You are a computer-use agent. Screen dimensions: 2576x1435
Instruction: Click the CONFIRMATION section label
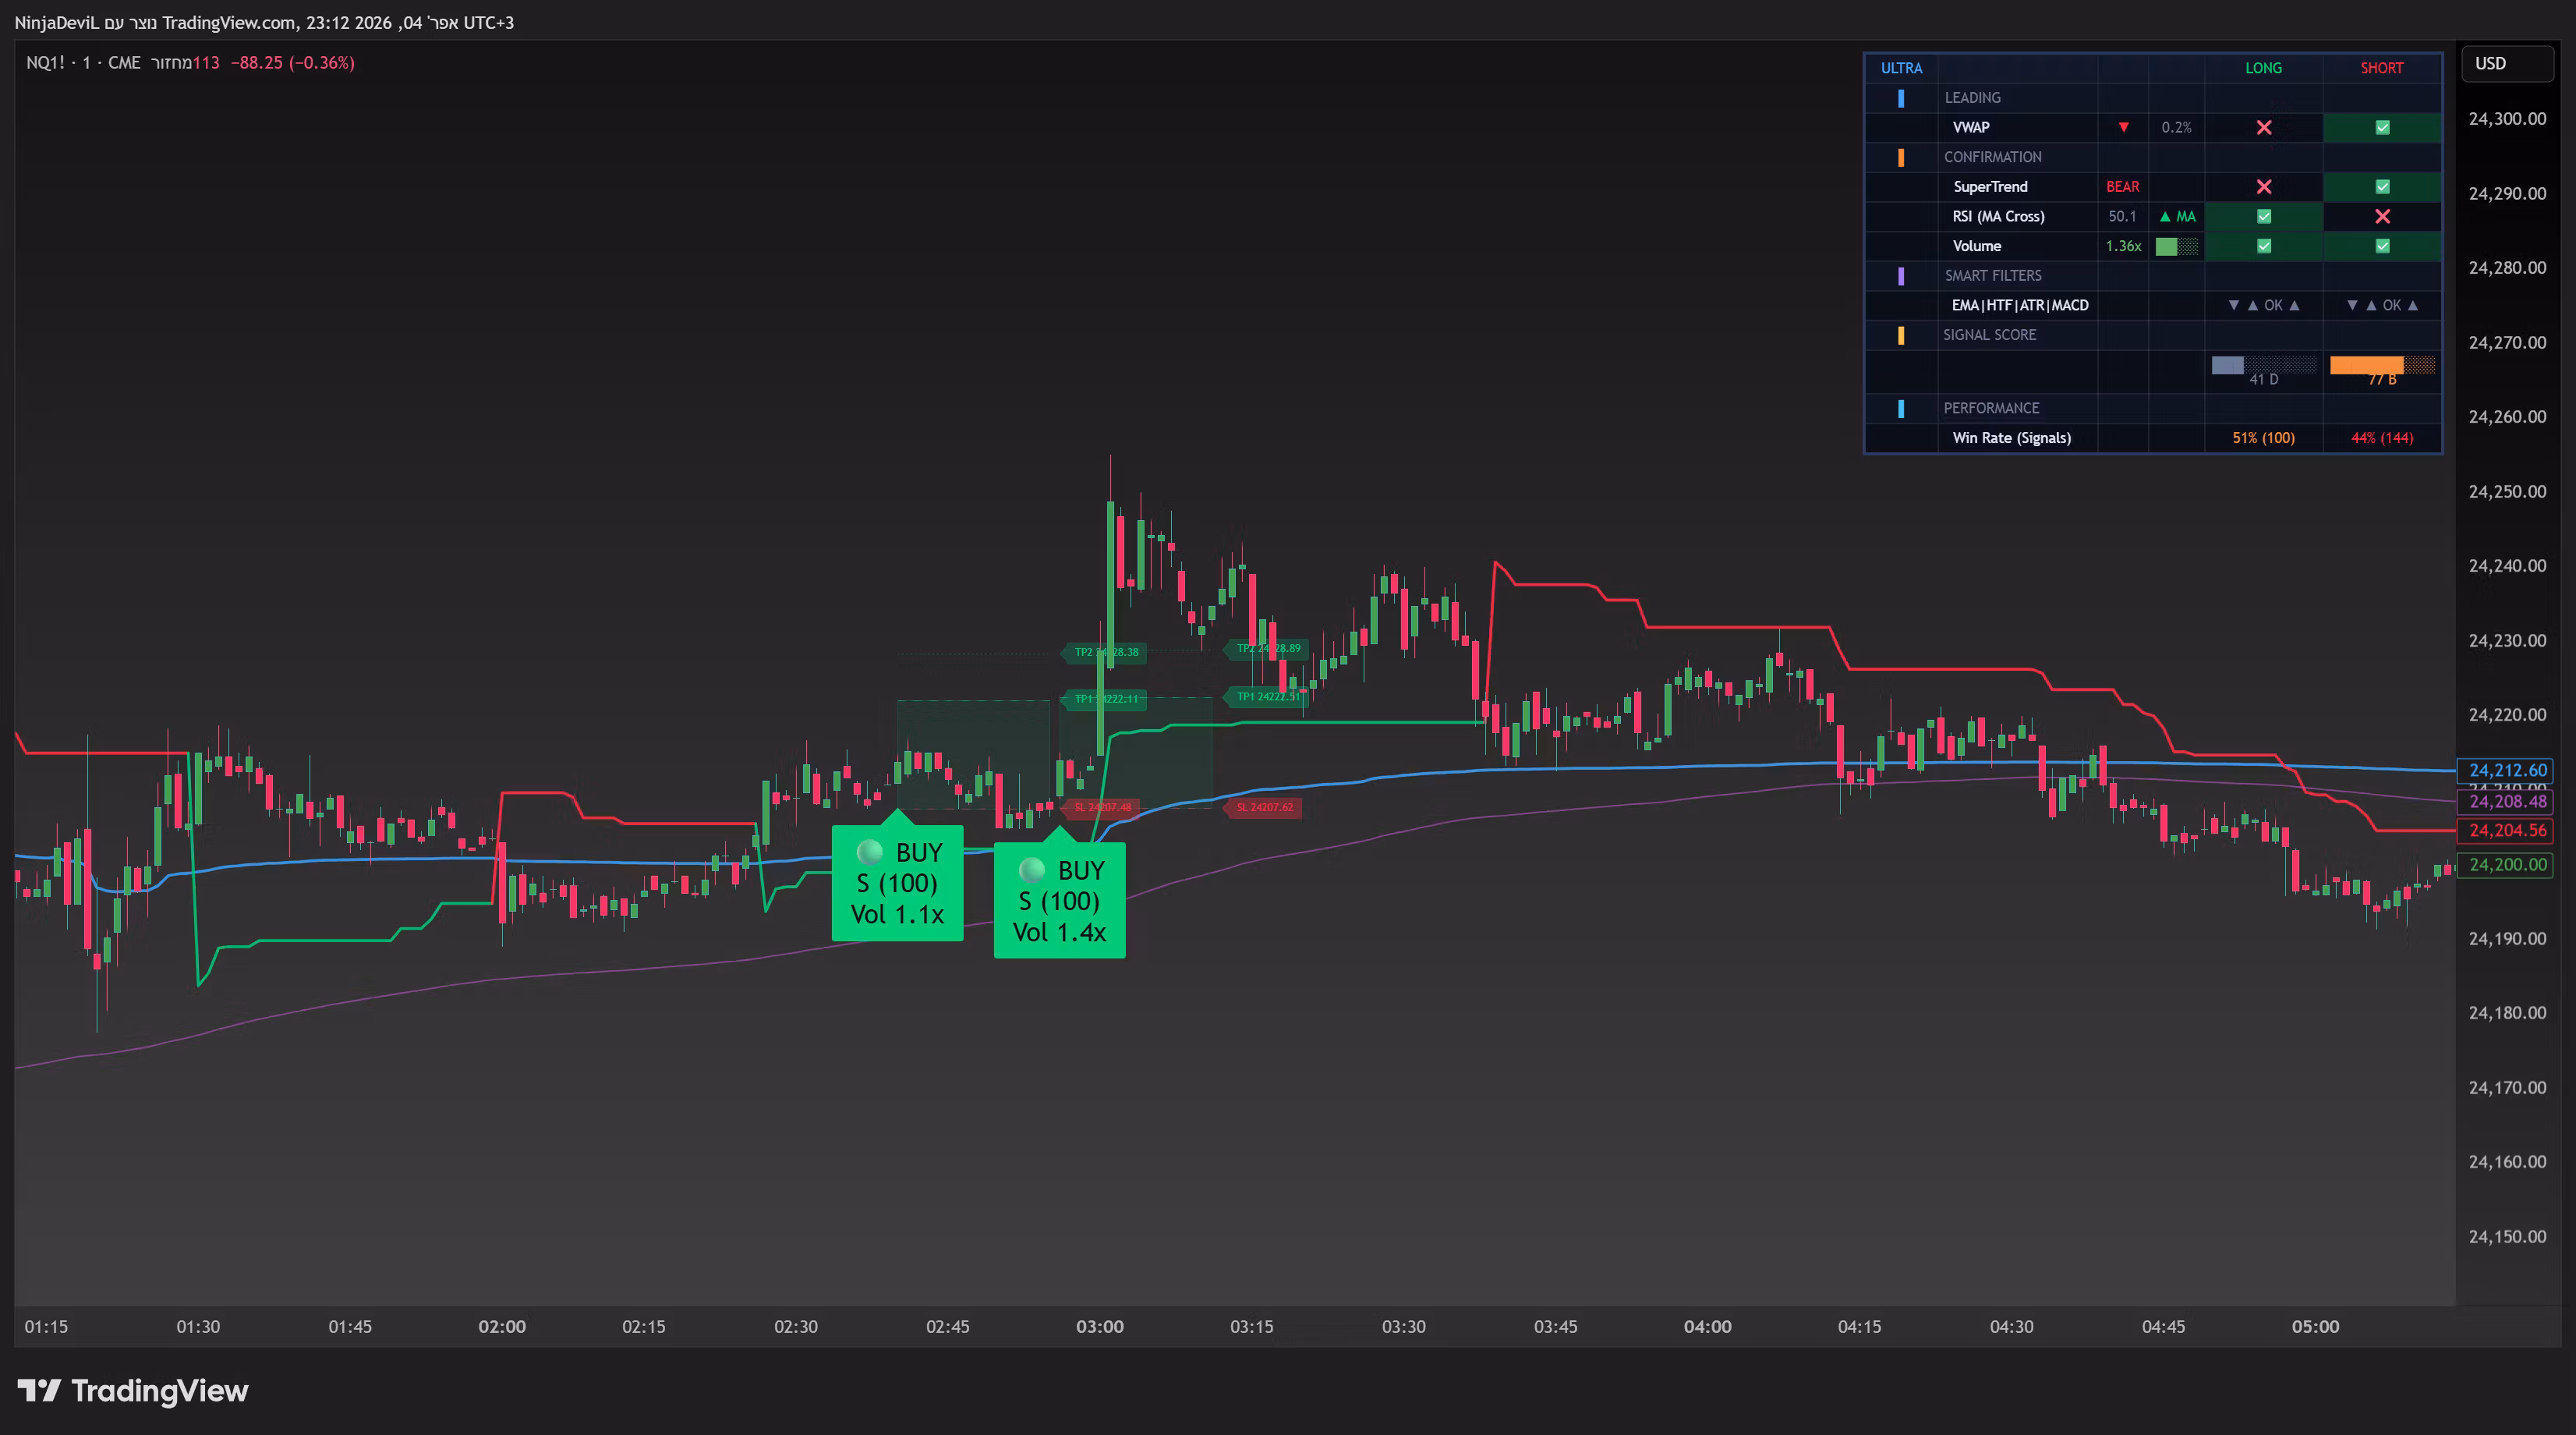[1992, 157]
